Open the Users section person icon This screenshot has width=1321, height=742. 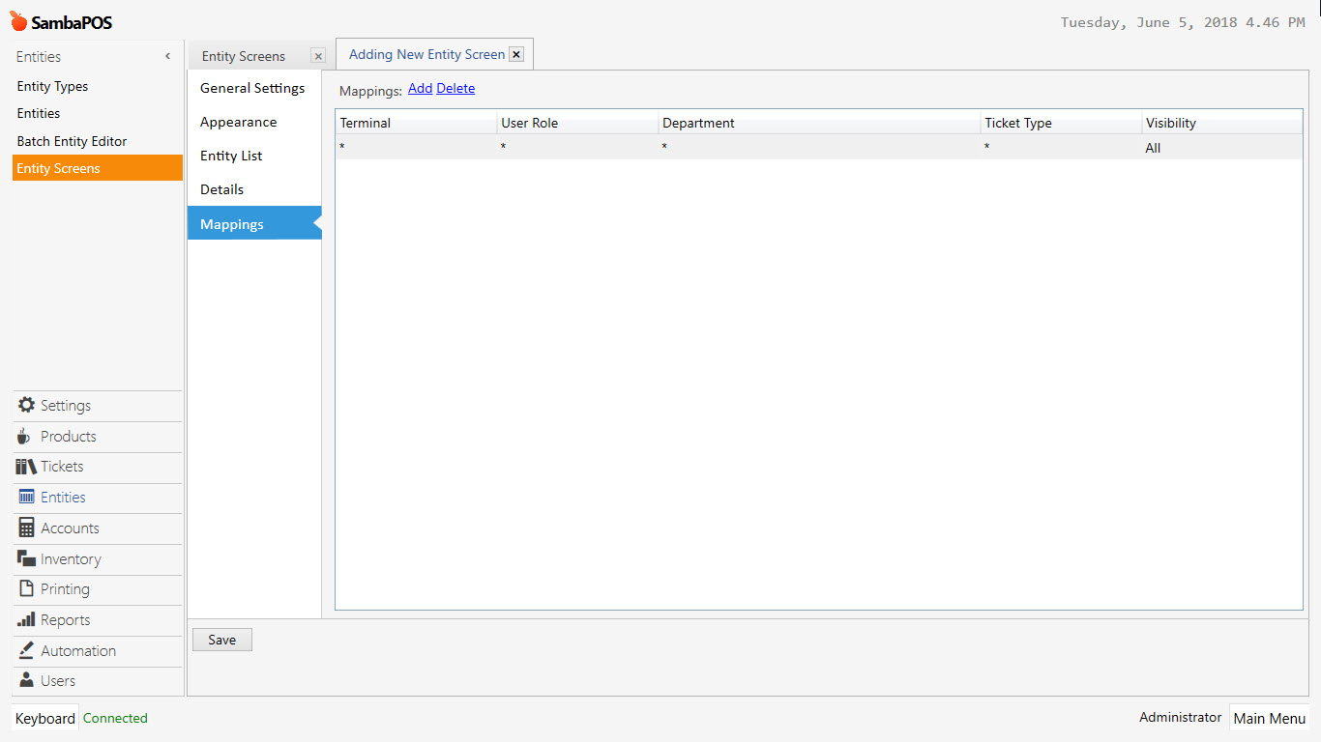point(26,680)
